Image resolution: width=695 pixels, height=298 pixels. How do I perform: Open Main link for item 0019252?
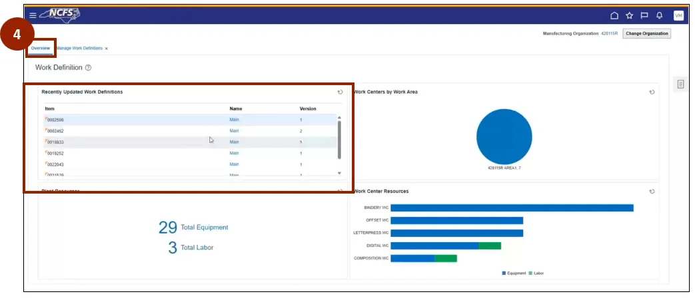tap(234, 153)
